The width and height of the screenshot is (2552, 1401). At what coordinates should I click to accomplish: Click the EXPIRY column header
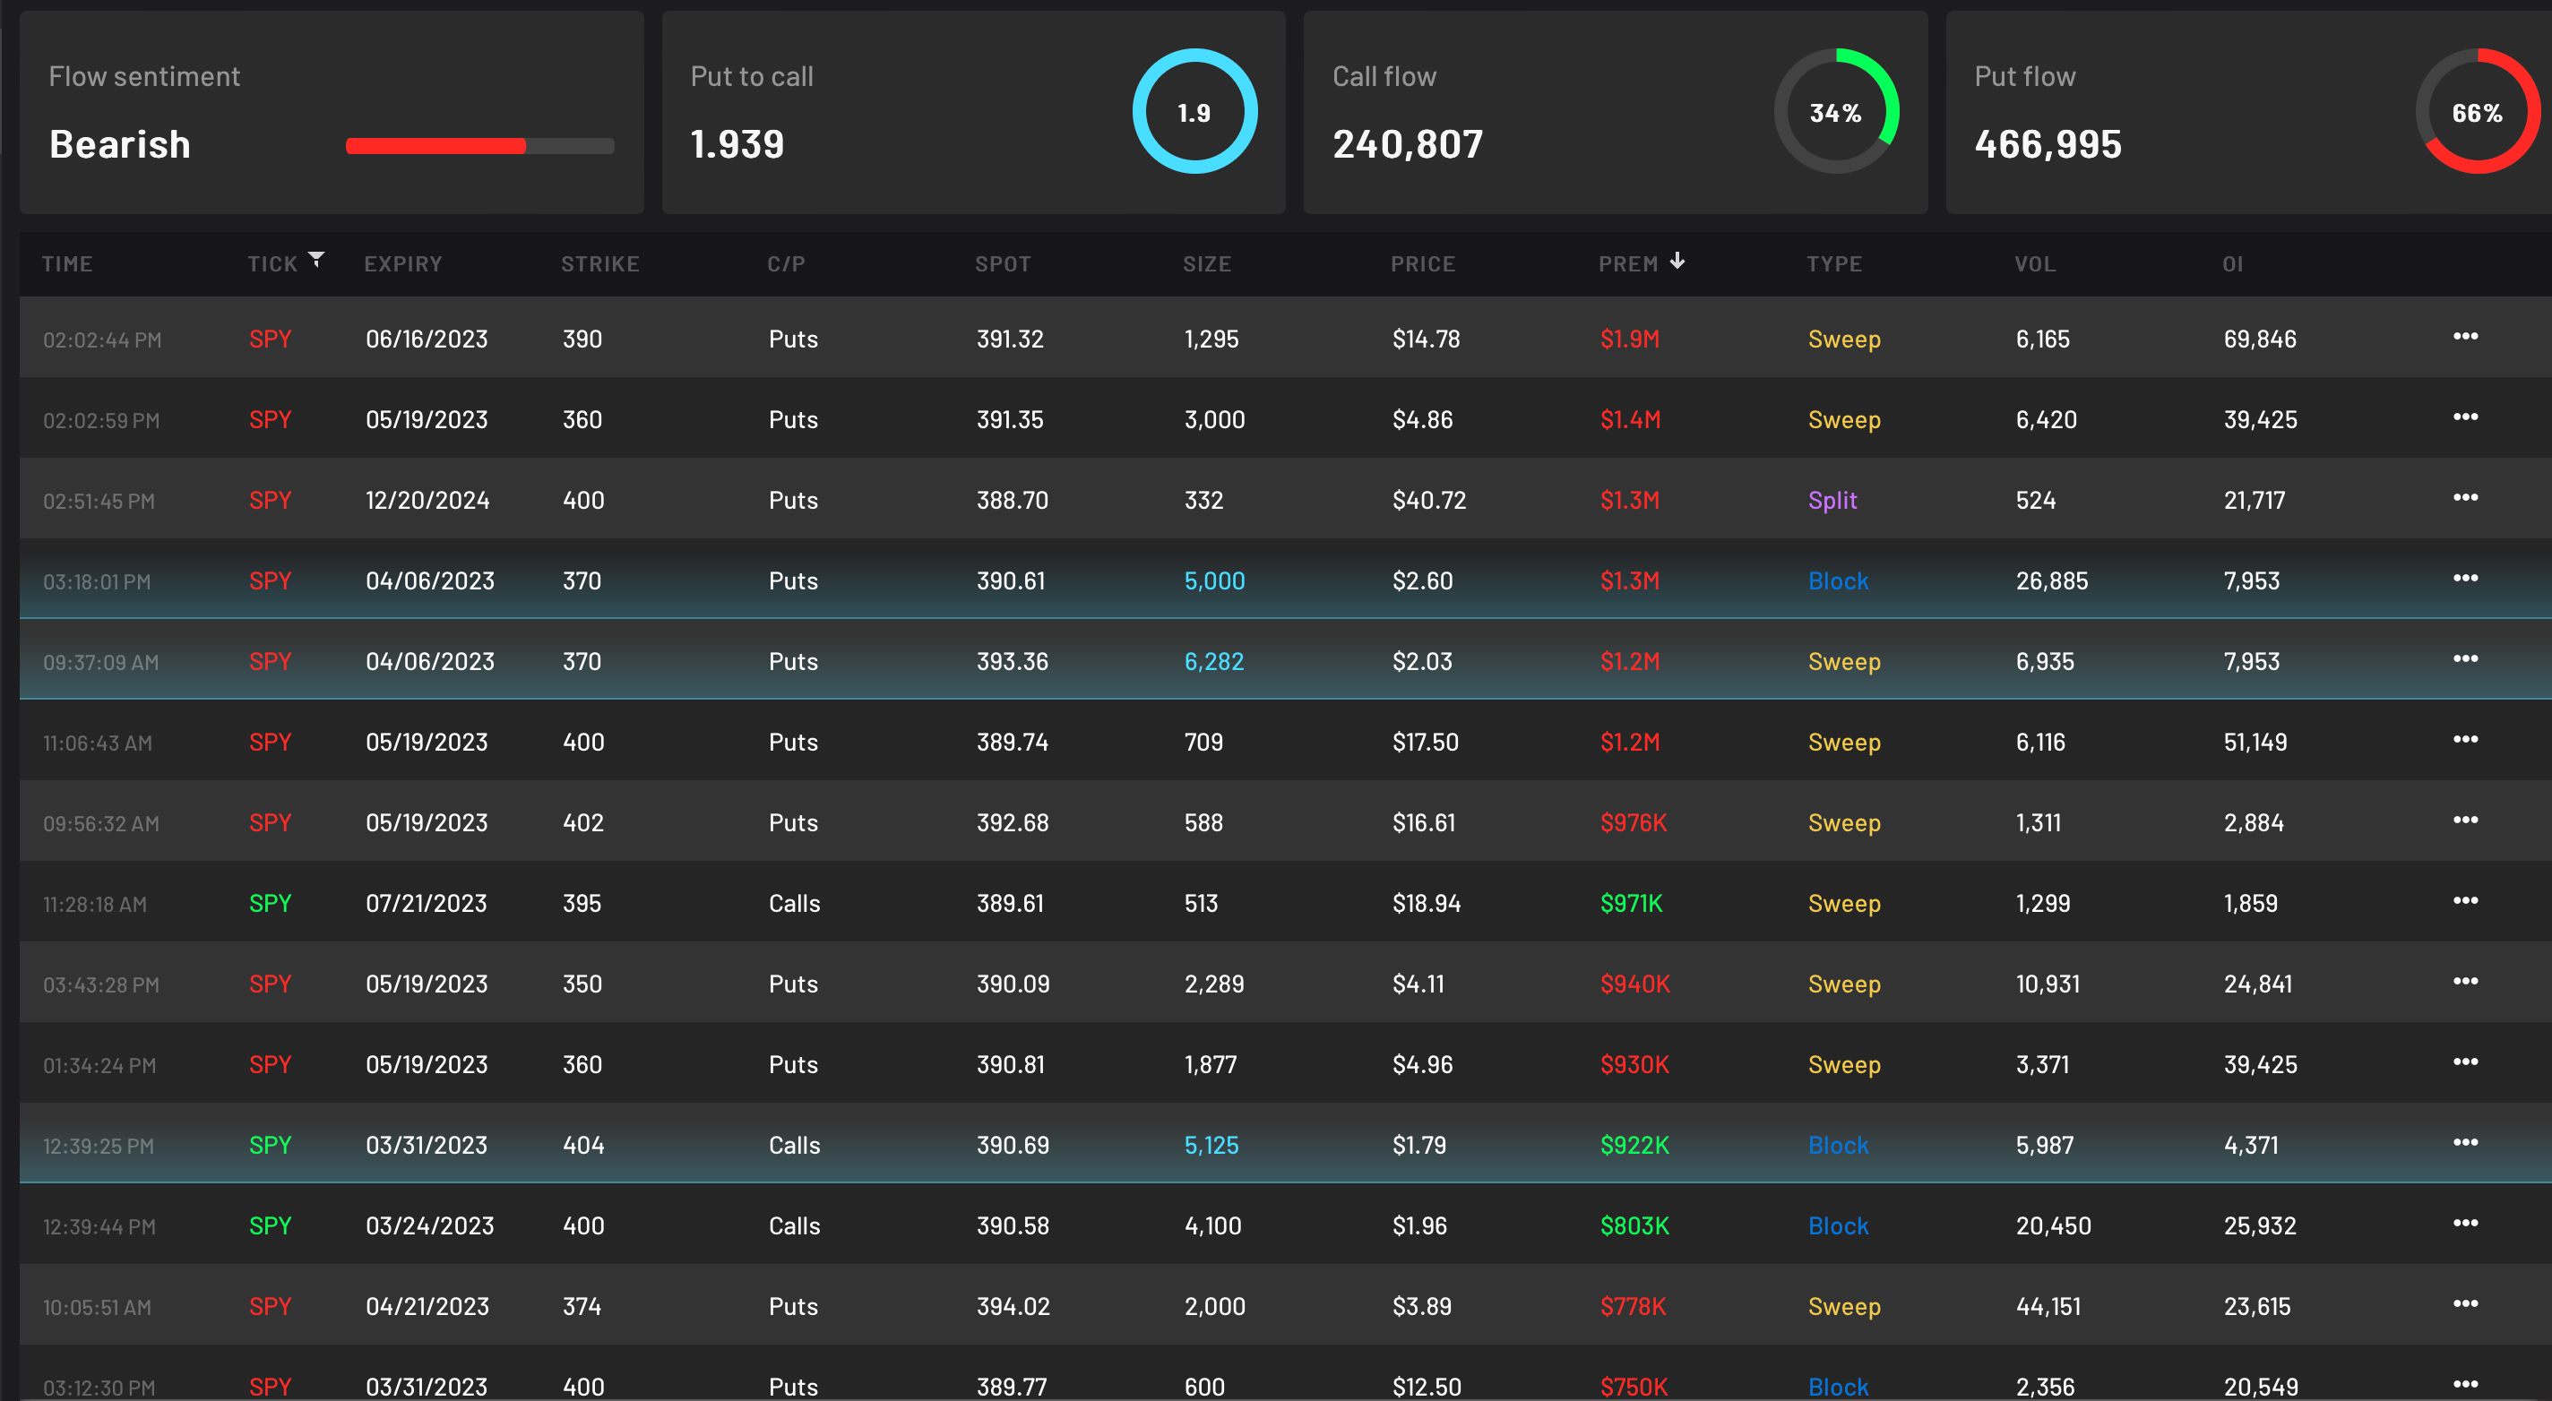click(402, 264)
